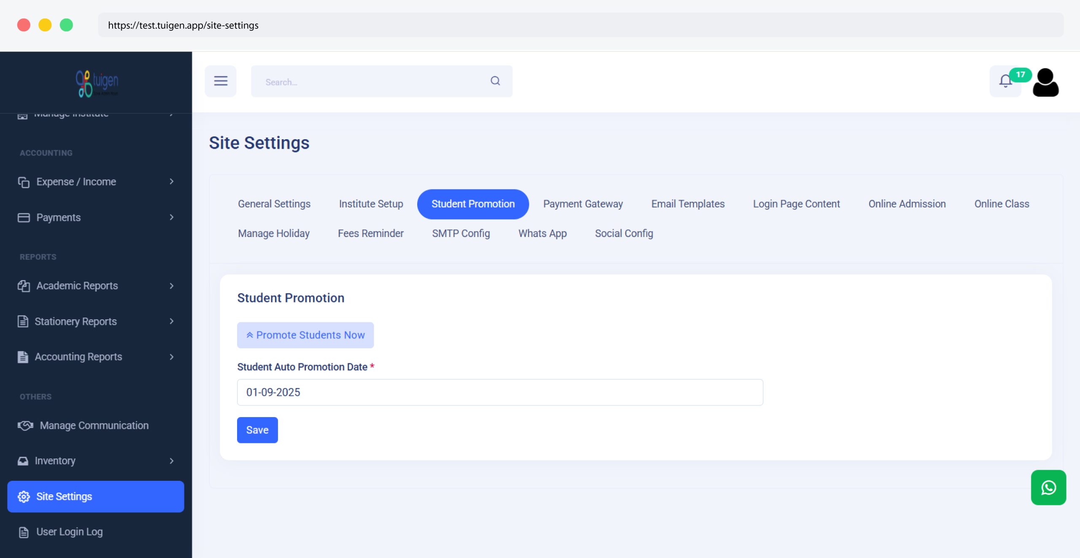The height and width of the screenshot is (558, 1080).
Task: Click the hamburger menu icon
Action: point(220,81)
